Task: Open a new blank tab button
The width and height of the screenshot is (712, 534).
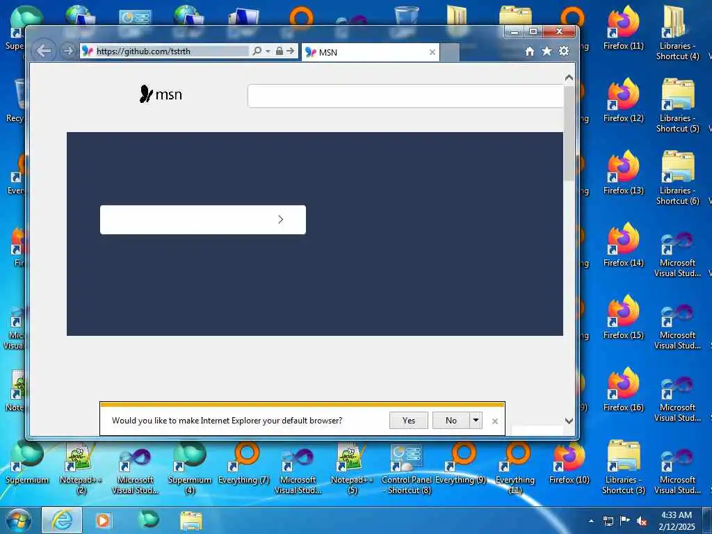Action: [450, 52]
